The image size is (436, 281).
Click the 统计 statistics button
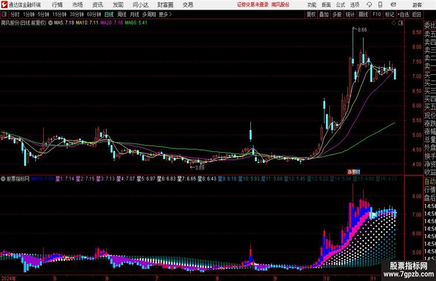pos(350,14)
